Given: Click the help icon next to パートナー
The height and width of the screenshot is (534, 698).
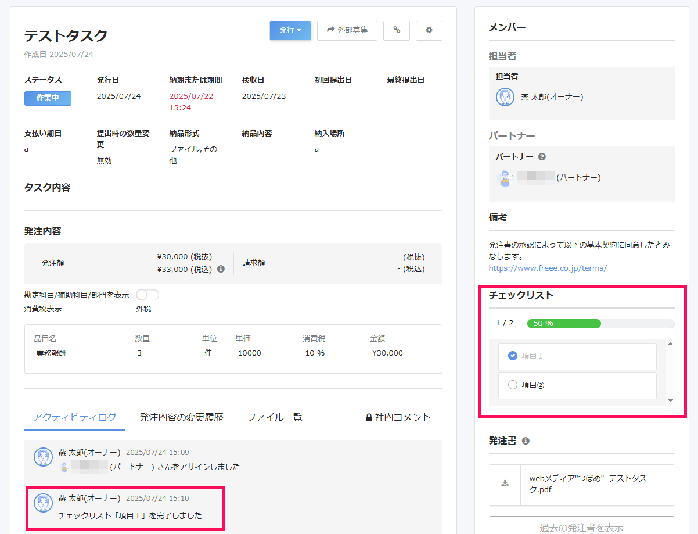Looking at the screenshot, I should click(542, 157).
